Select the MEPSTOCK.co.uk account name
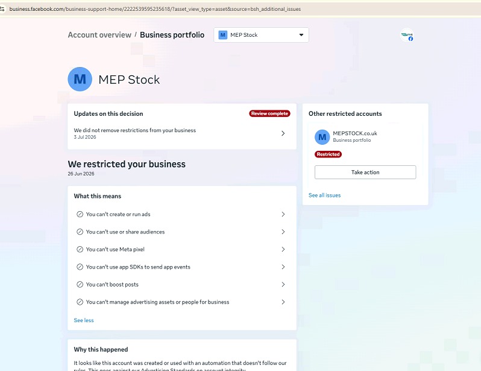Viewport: 481px width, 371px height. click(355, 133)
